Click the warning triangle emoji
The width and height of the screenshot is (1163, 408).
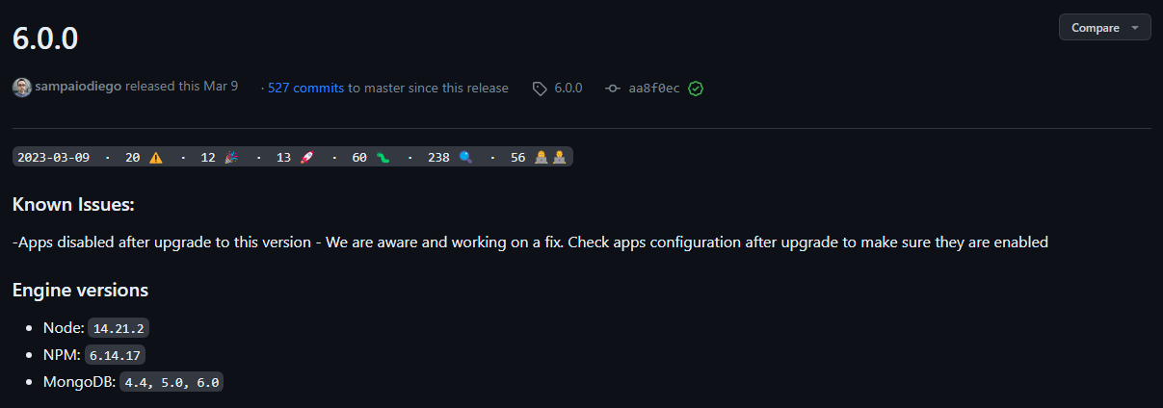tap(156, 158)
